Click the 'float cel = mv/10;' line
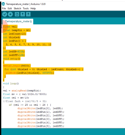The image size is (125, 135). click(x=16, y=98)
